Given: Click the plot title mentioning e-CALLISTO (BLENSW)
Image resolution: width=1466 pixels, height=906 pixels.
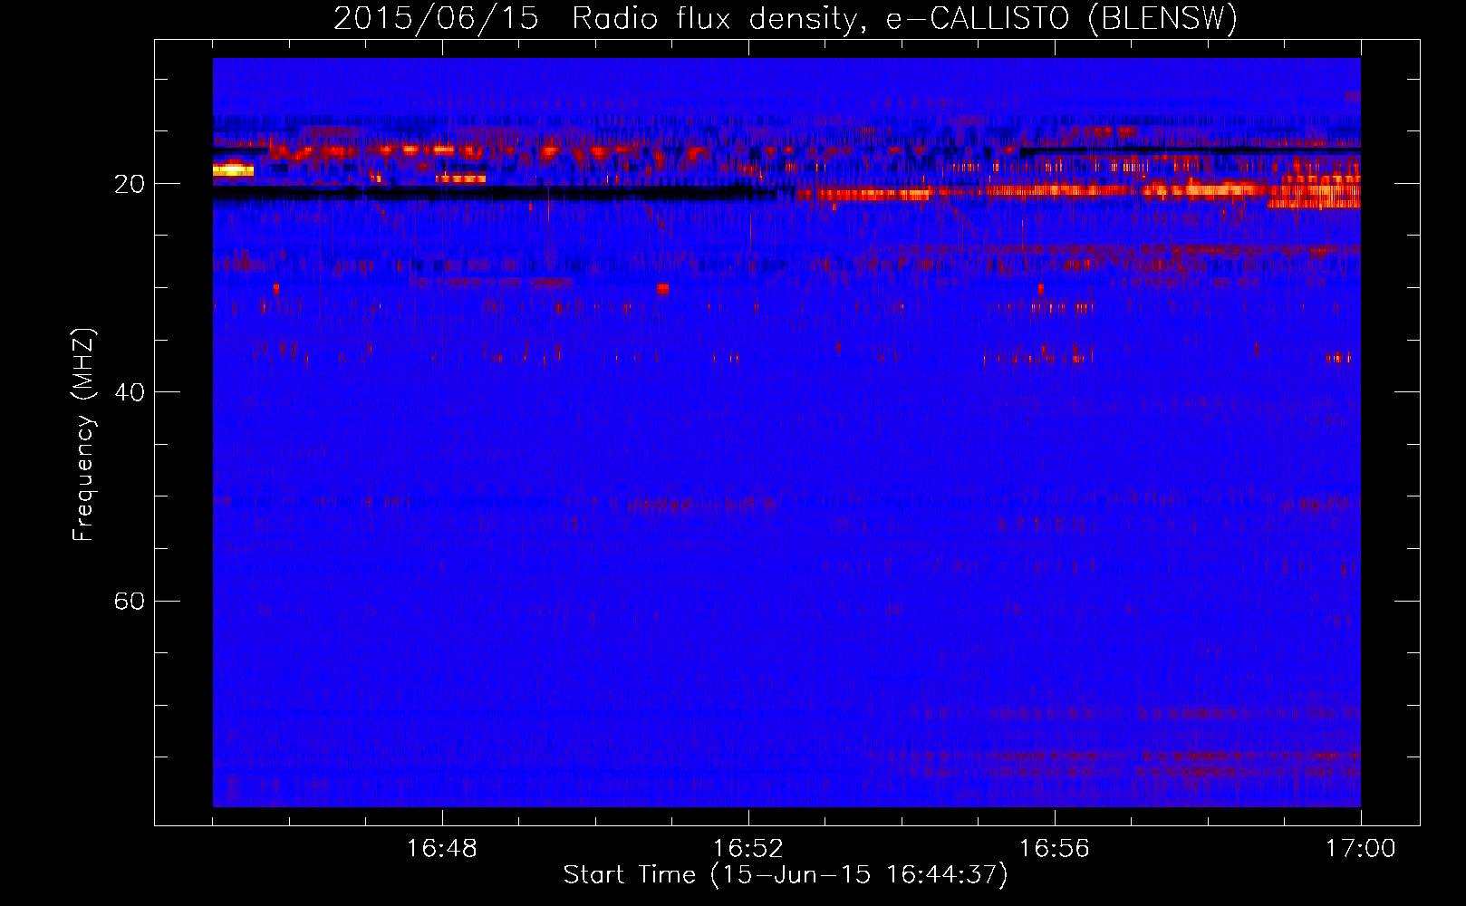Looking at the screenshot, I should pos(786,19).
